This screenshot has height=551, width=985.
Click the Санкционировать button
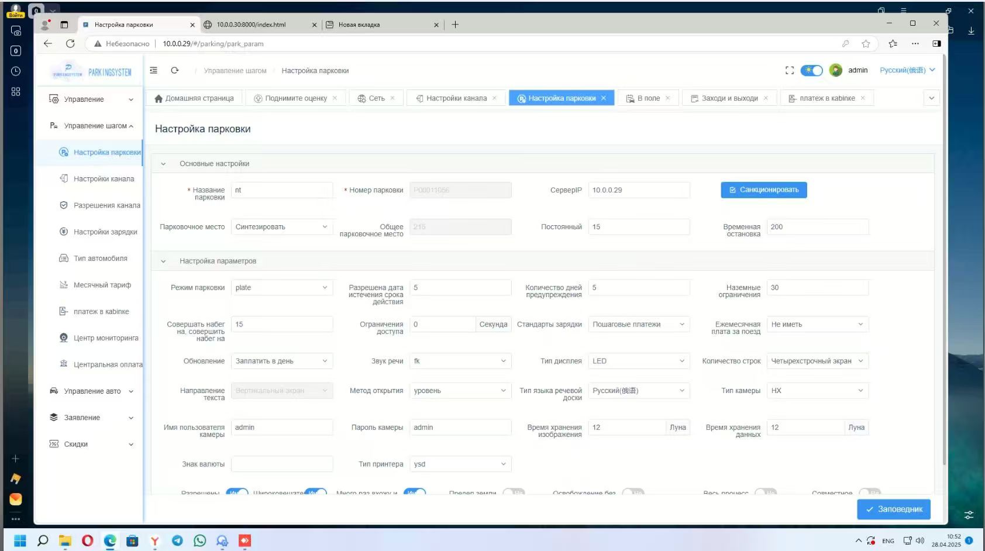764,190
